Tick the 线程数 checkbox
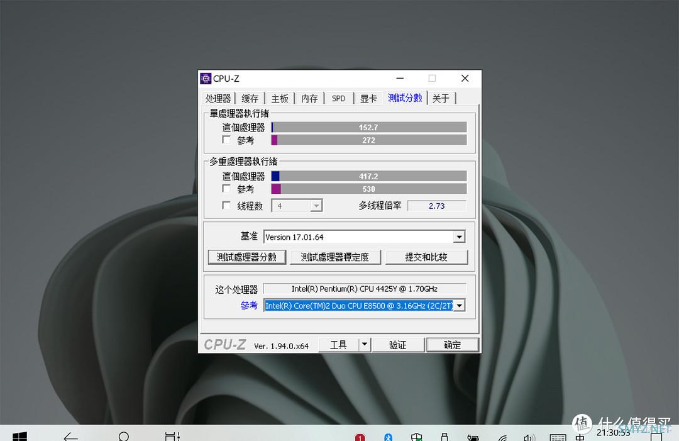The width and height of the screenshot is (679, 441). coord(226,205)
